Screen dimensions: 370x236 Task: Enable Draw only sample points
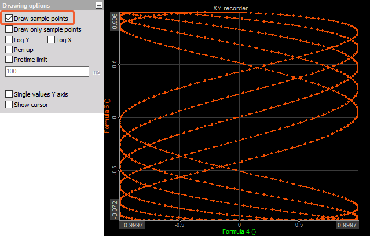(x=9, y=30)
